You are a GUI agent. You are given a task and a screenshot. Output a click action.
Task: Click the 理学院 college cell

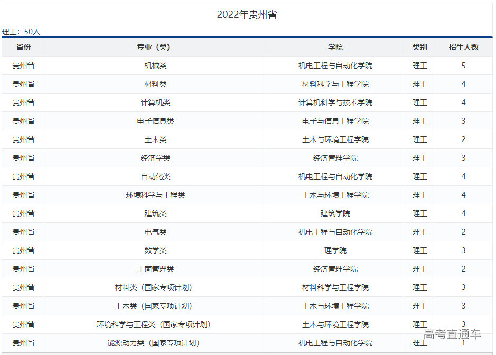pos(335,250)
